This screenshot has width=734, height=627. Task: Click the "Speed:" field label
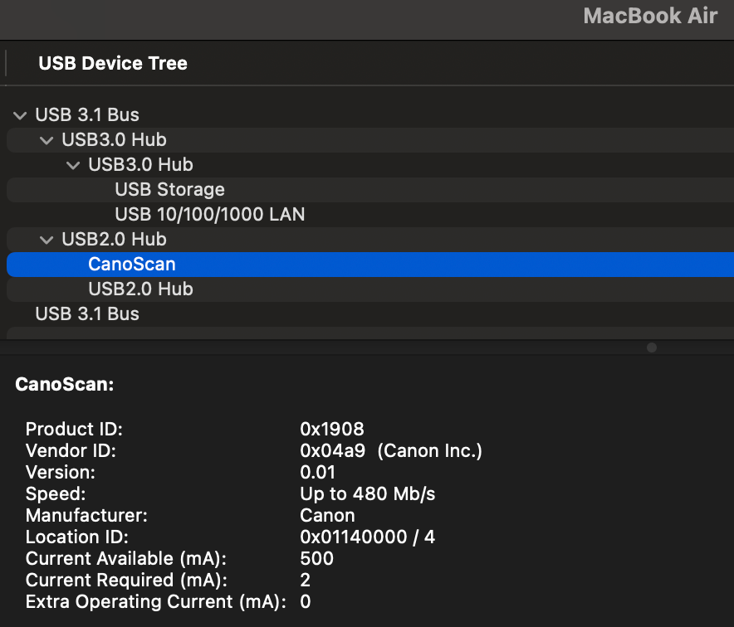[x=56, y=493]
